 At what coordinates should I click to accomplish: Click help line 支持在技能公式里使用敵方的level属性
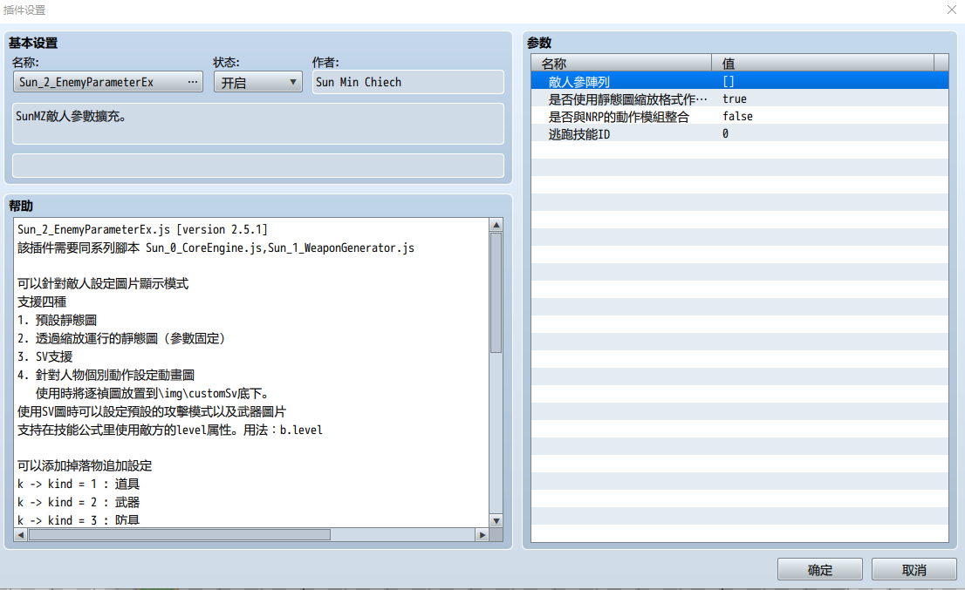170,430
